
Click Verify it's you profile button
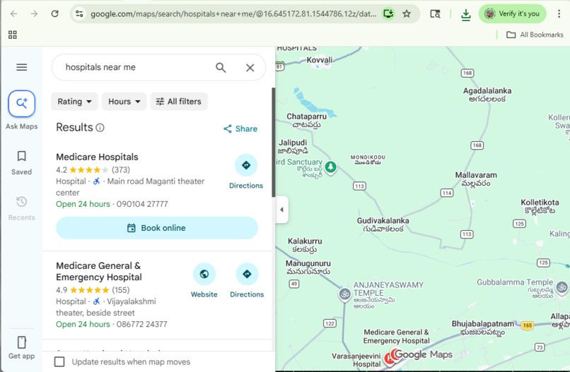pyautogui.click(x=513, y=14)
